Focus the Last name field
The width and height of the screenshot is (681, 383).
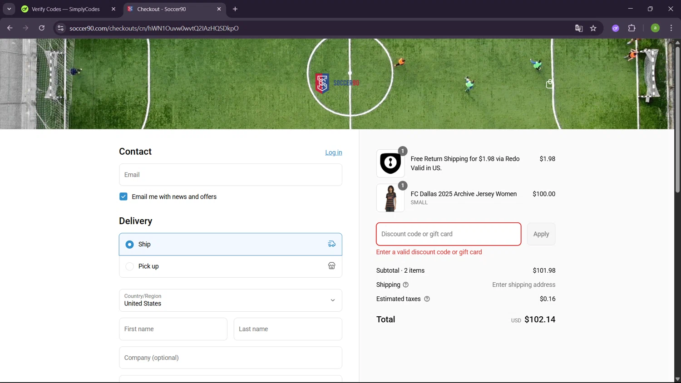(x=288, y=329)
